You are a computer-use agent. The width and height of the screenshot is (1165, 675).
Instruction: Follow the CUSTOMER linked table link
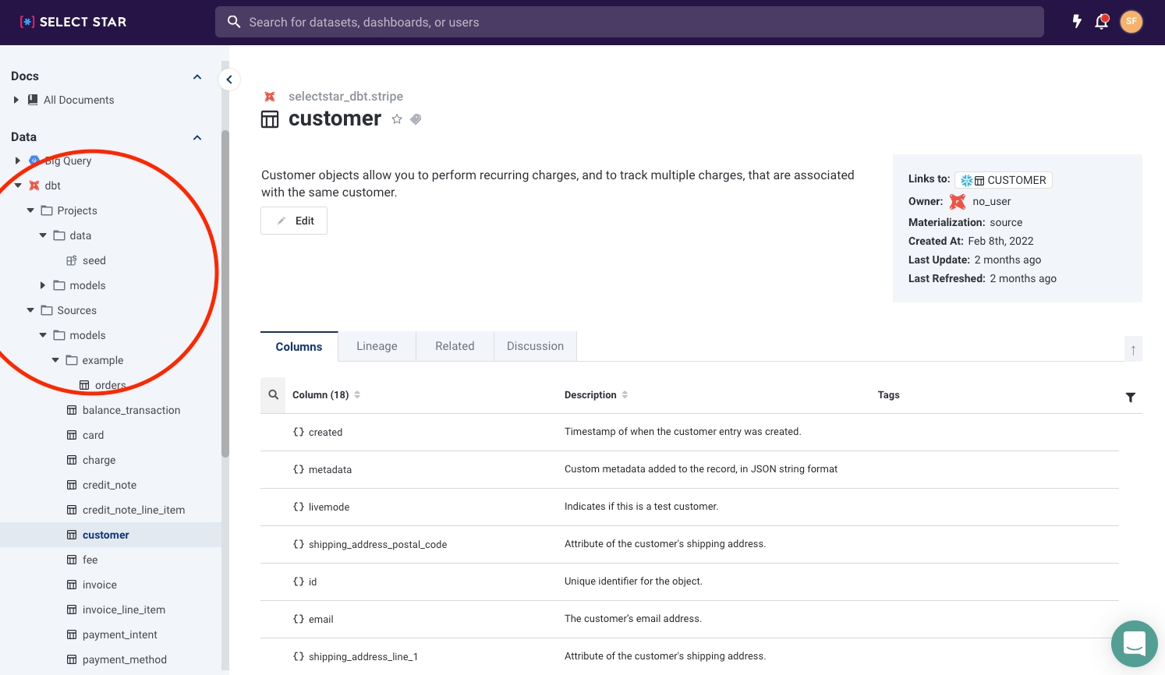1004,180
